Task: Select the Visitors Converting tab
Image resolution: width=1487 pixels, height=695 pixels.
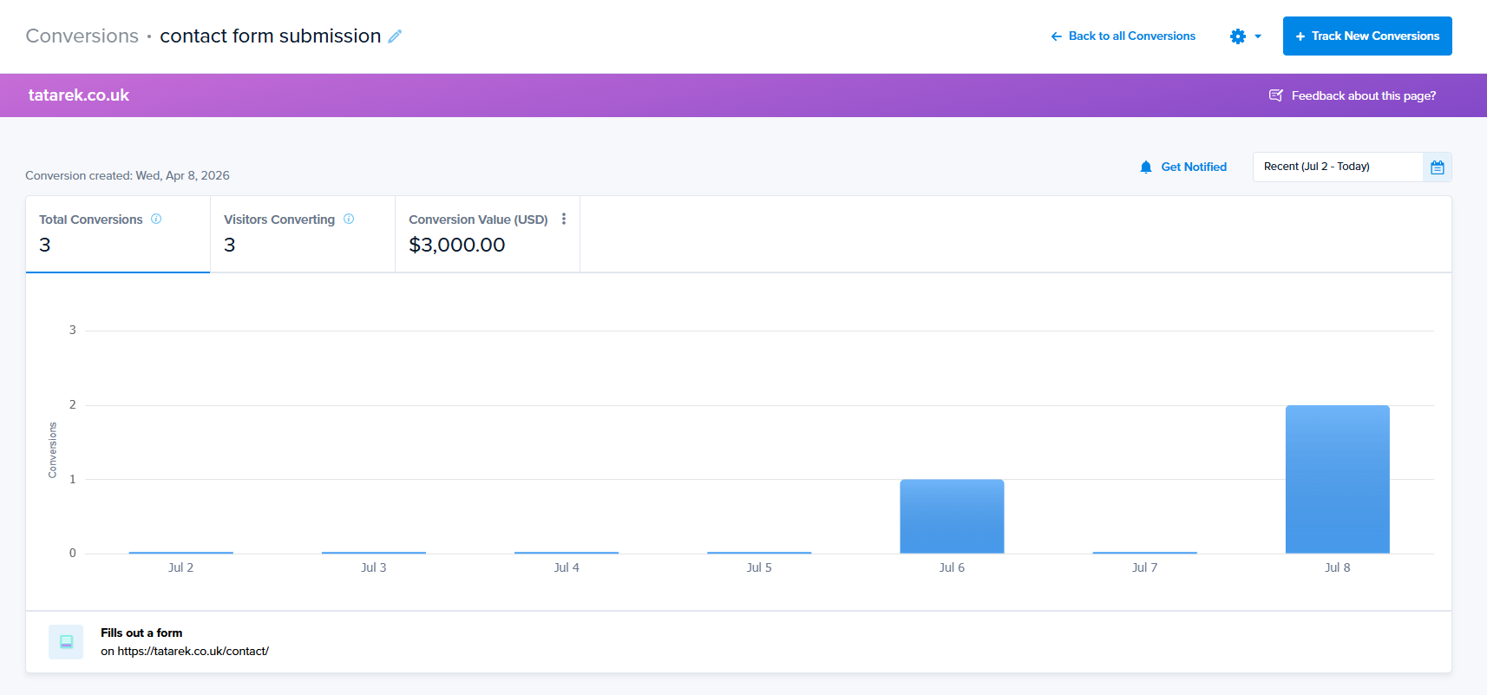Action: (x=303, y=234)
